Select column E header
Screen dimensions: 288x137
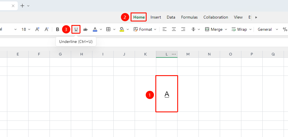click(x=18, y=54)
